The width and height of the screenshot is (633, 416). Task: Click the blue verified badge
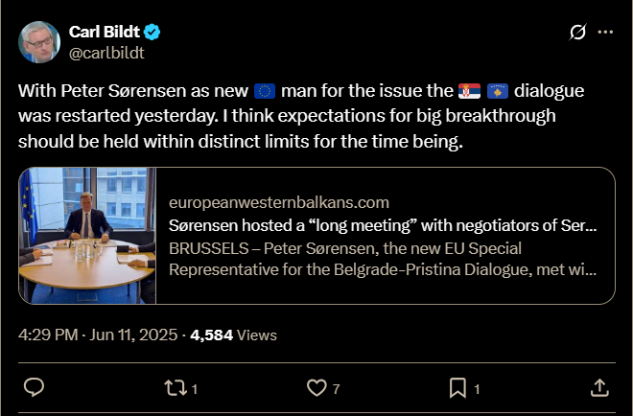click(x=152, y=32)
